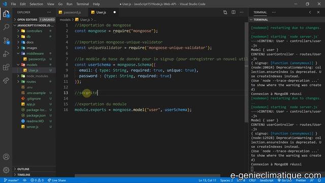
Task: Click the editor vertical scrollbar
Action: (x=246, y=73)
